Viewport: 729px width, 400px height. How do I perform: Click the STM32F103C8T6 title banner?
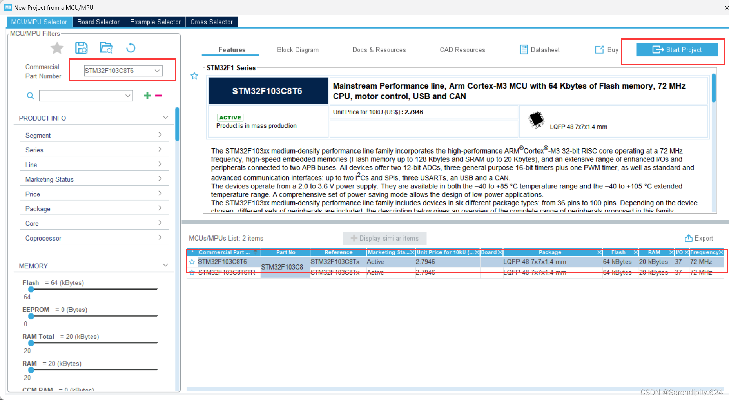tap(268, 91)
